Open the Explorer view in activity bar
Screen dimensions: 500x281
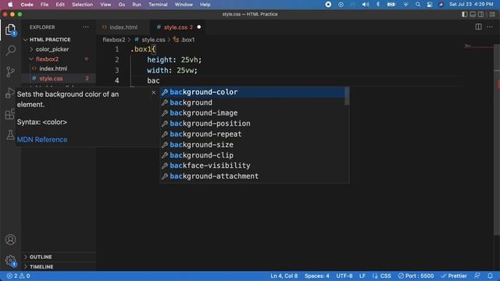[x=10, y=30]
